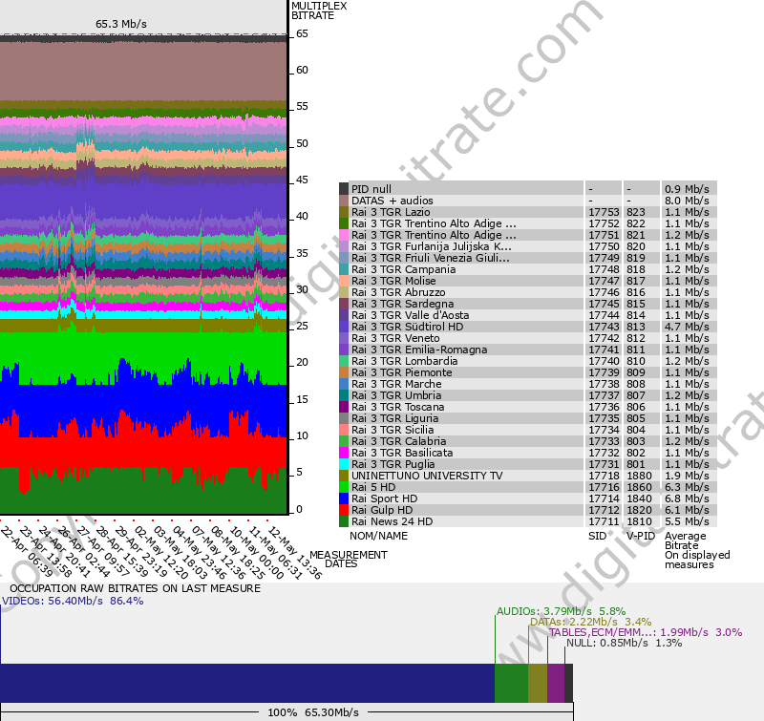Click the TABLES,ECM/EMM 1.99Mb/s label
The width and height of the screenshot is (764, 721).
click(646, 632)
